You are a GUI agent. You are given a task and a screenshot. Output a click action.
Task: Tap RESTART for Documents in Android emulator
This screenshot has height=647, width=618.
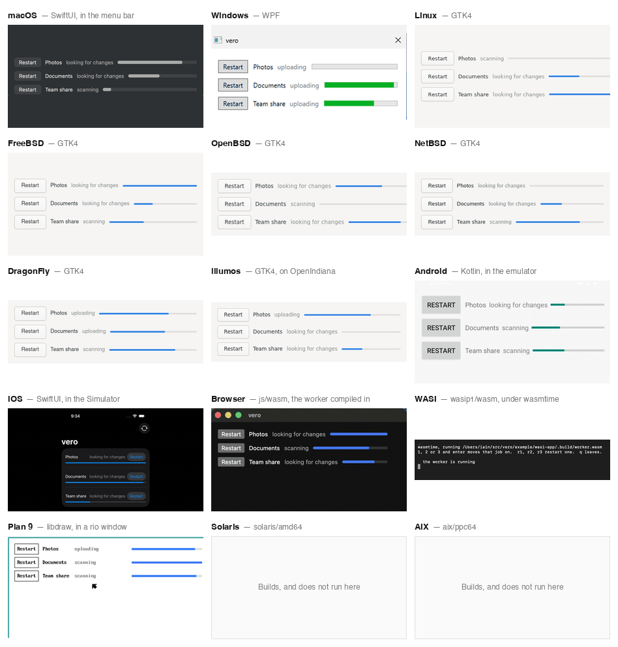441,327
